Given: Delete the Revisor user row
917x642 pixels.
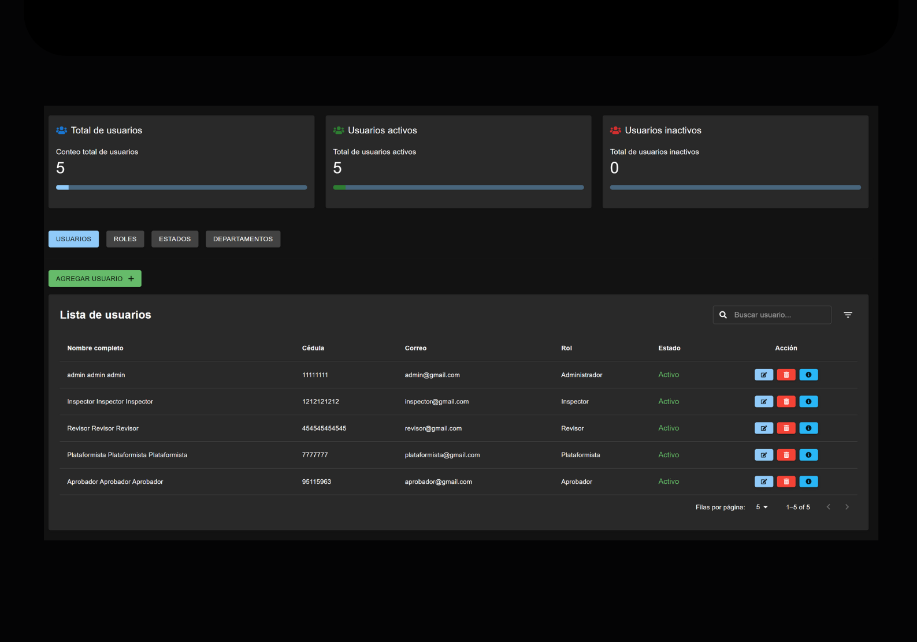Looking at the screenshot, I should point(786,428).
